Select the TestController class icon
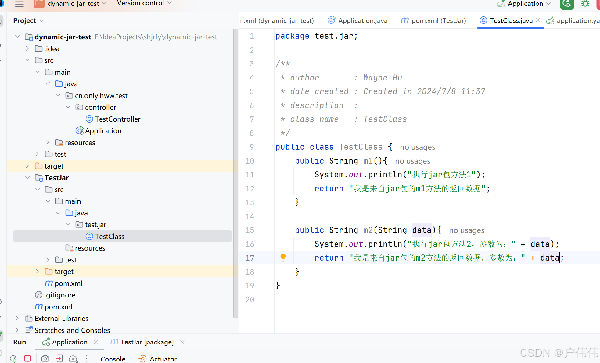The width and height of the screenshot is (600, 363). [89, 119]
